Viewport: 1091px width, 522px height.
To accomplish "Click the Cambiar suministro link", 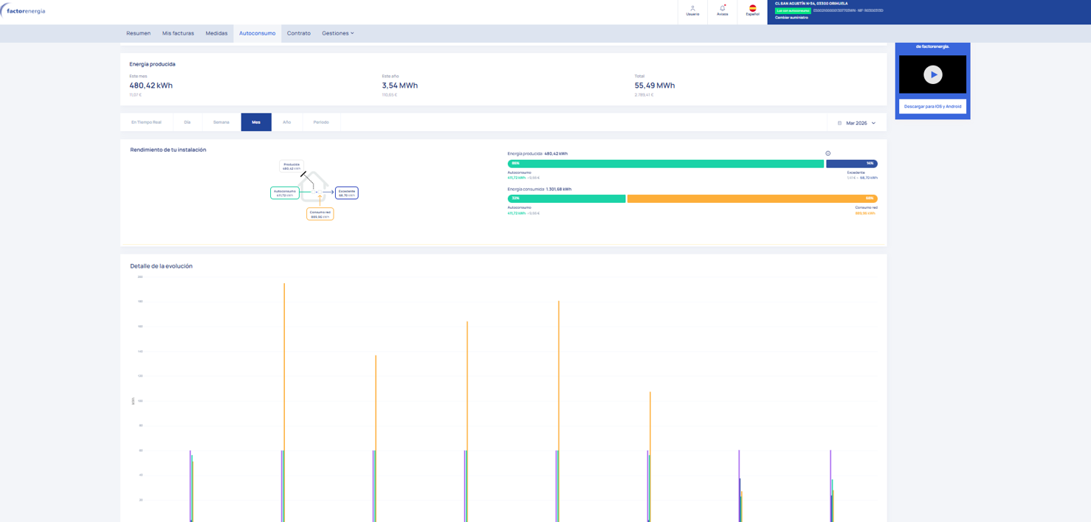I will pyautogui.click(x=791, y=18).
